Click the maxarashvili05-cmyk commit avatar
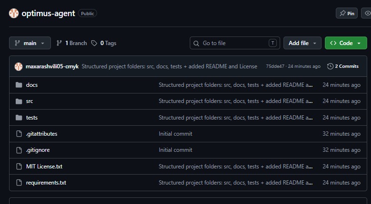 [x=19, y=66]
